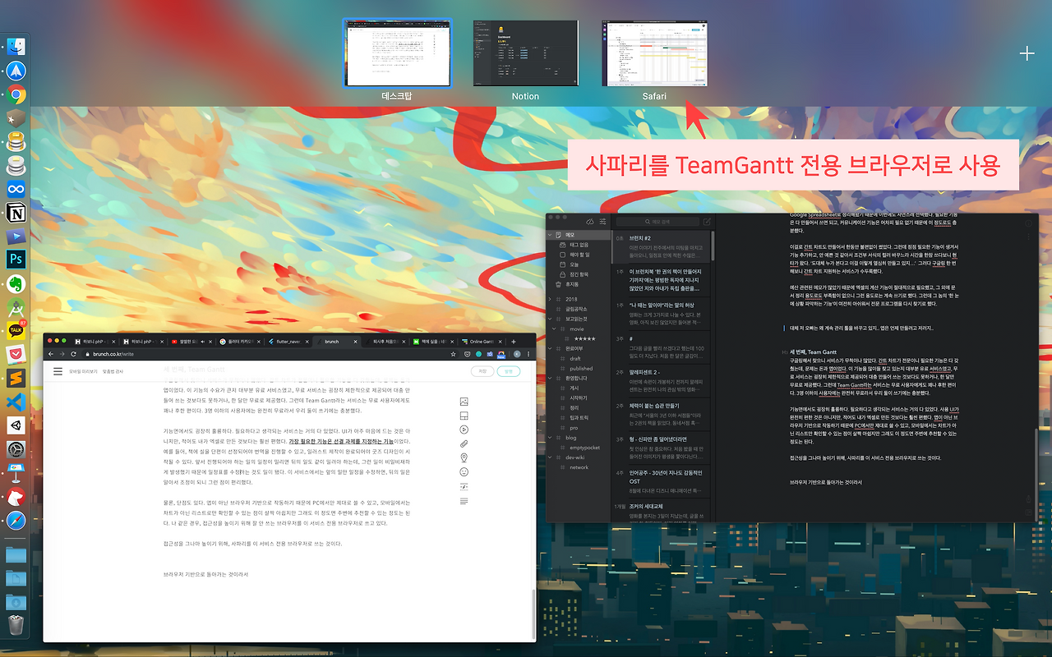Switch to the 데스크탑 space thumbnail
The width and height of the screenshot is (1052, 657).
click(397, 53)
